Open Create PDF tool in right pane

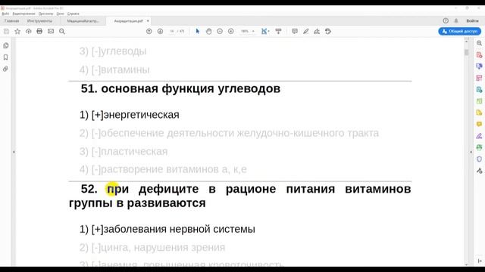(x=479, y=55)
